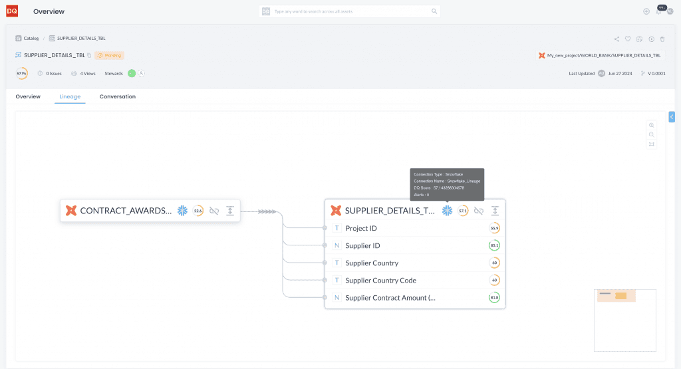Toggle unlink icon on CONTRACT_AWARDS node
Viewport: 681px width, 369px height.
(214, 211)
